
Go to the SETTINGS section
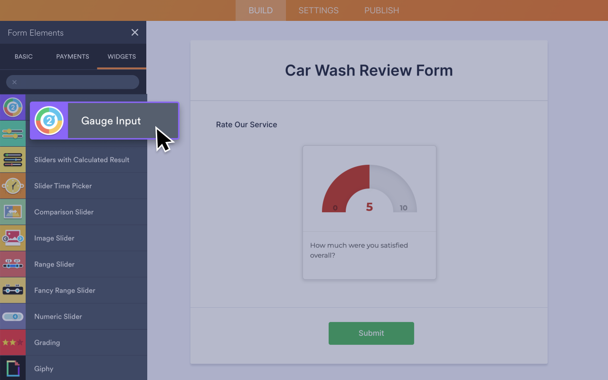point(318,10)
